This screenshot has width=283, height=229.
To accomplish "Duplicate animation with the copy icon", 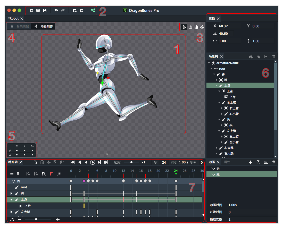I will pyautogui.click(x=258, y=162).
